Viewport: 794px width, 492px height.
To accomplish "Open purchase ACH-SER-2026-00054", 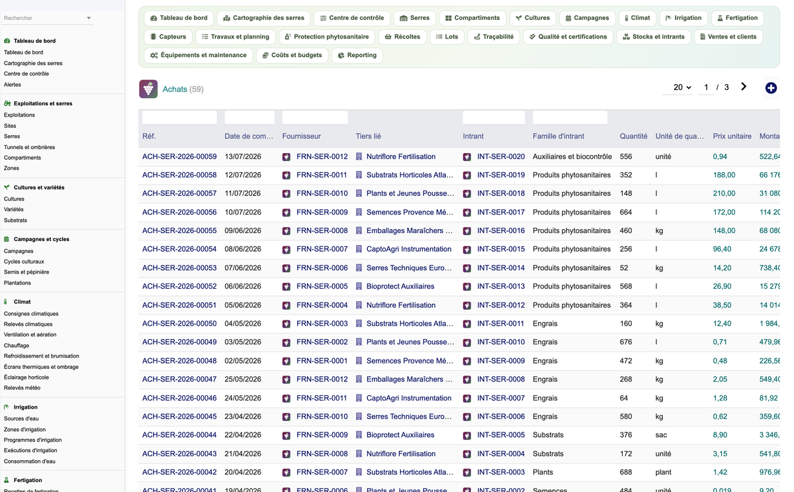I will coord(179,250).
